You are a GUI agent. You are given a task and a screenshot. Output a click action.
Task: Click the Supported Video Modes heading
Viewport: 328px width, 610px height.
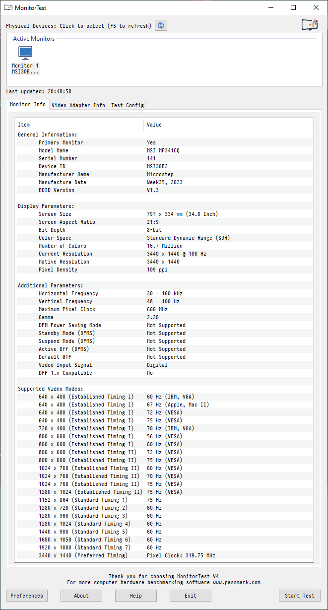coord(51,389)
